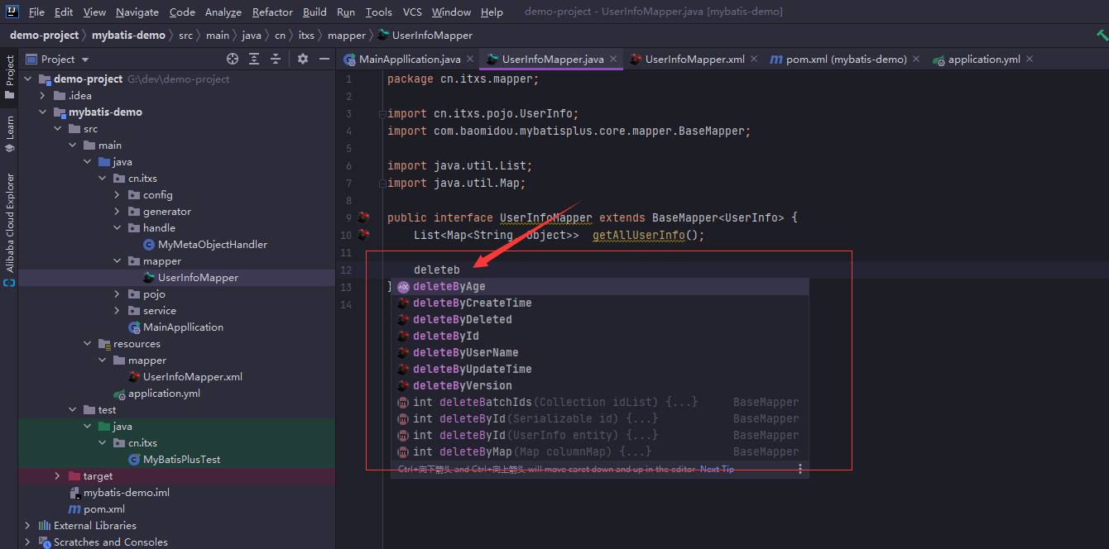The width and height of the screenshot is (1109, 549).
Task: Expand the generator package
Action: click(x=117, y=211)
